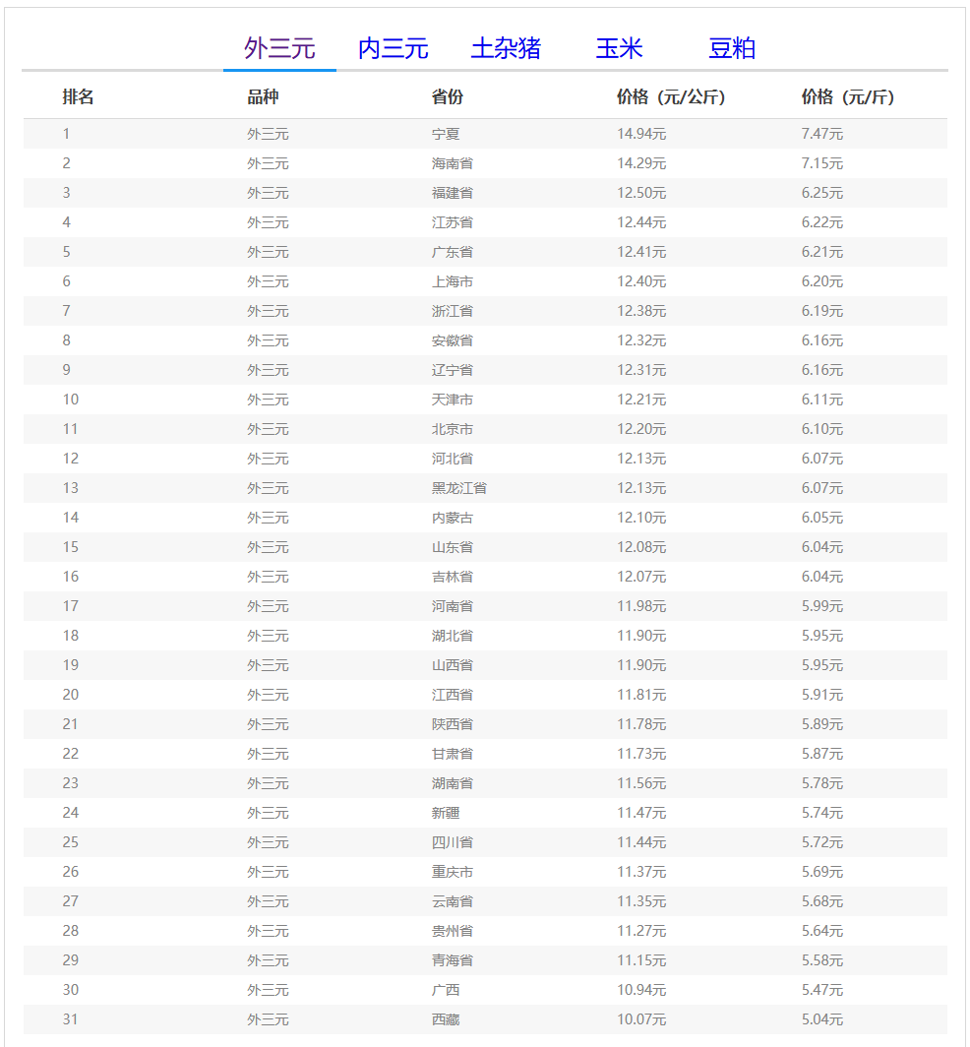Select the 土杂猪 tab

point(506,48)
